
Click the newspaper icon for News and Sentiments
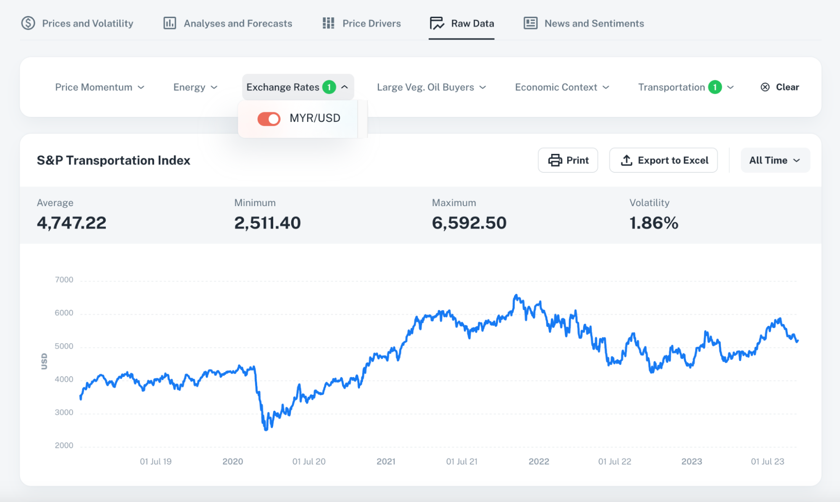(x=530, y=23)
